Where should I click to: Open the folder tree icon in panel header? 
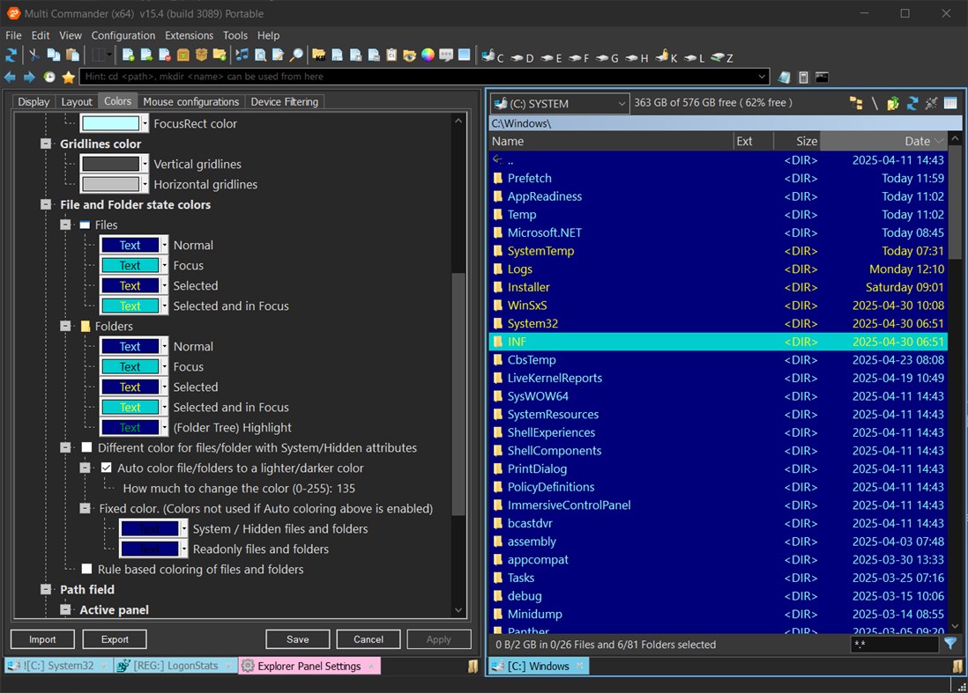[855, 102]
